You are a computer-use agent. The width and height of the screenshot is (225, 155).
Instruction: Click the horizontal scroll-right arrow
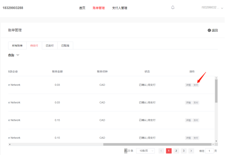coord(213,144)
